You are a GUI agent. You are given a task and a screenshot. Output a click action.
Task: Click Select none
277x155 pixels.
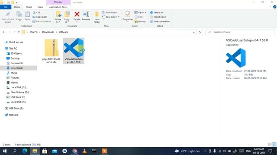(158, 17)
